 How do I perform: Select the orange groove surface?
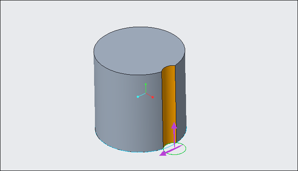tap(169, 106)
